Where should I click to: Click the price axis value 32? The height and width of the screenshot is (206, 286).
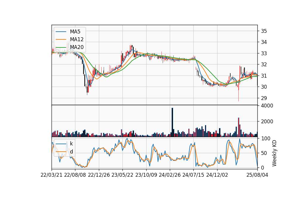264,64
